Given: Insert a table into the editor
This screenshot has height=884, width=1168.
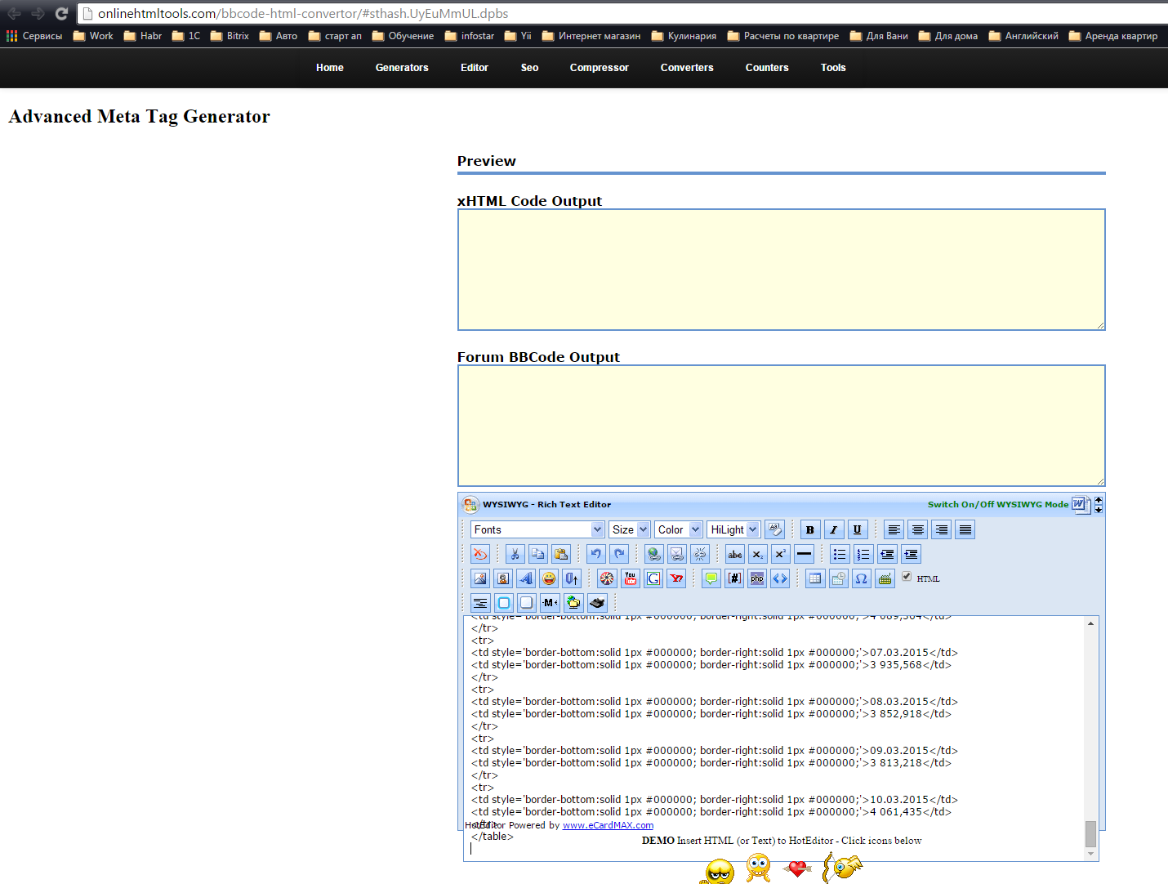Looking at the screenshot, I should [814, 578].
